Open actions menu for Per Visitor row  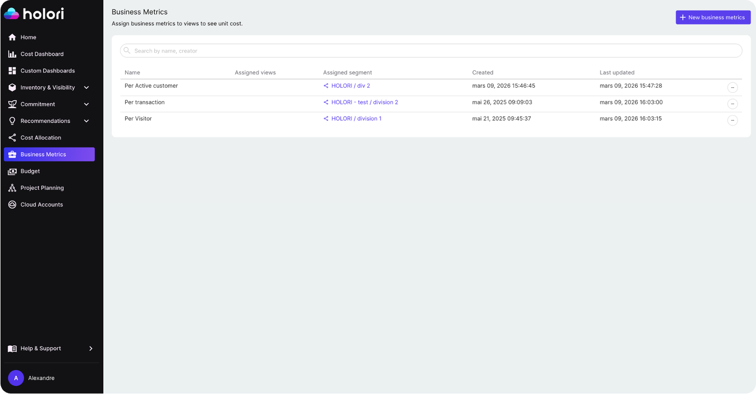(x=733, y=120)
